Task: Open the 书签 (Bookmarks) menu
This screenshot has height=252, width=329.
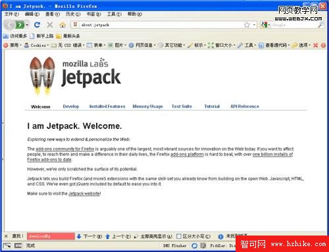Action: 93,14
